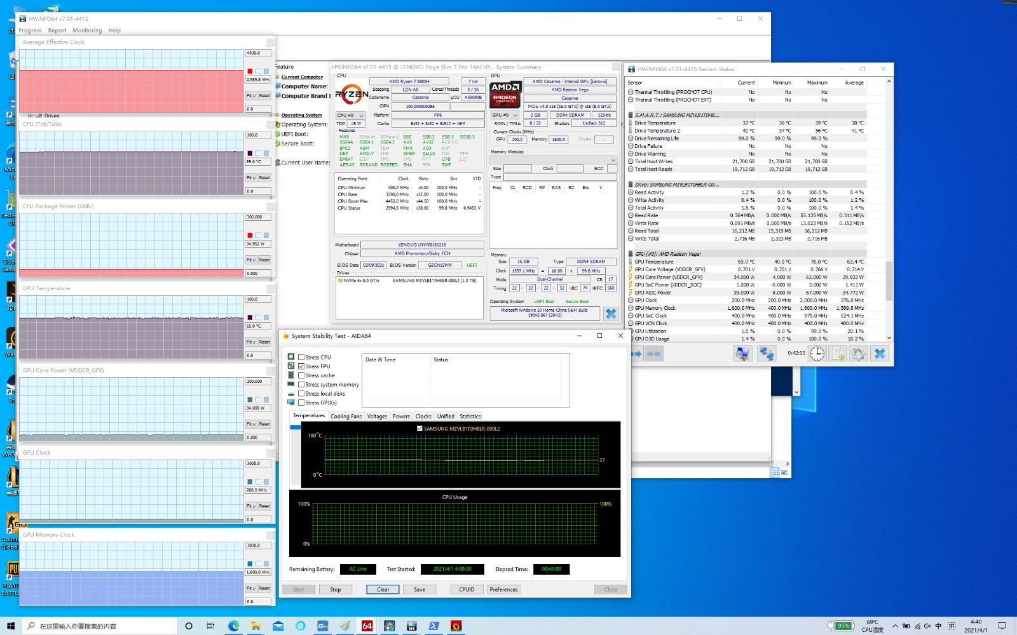Click the log sheet icon with green plus

838,354
